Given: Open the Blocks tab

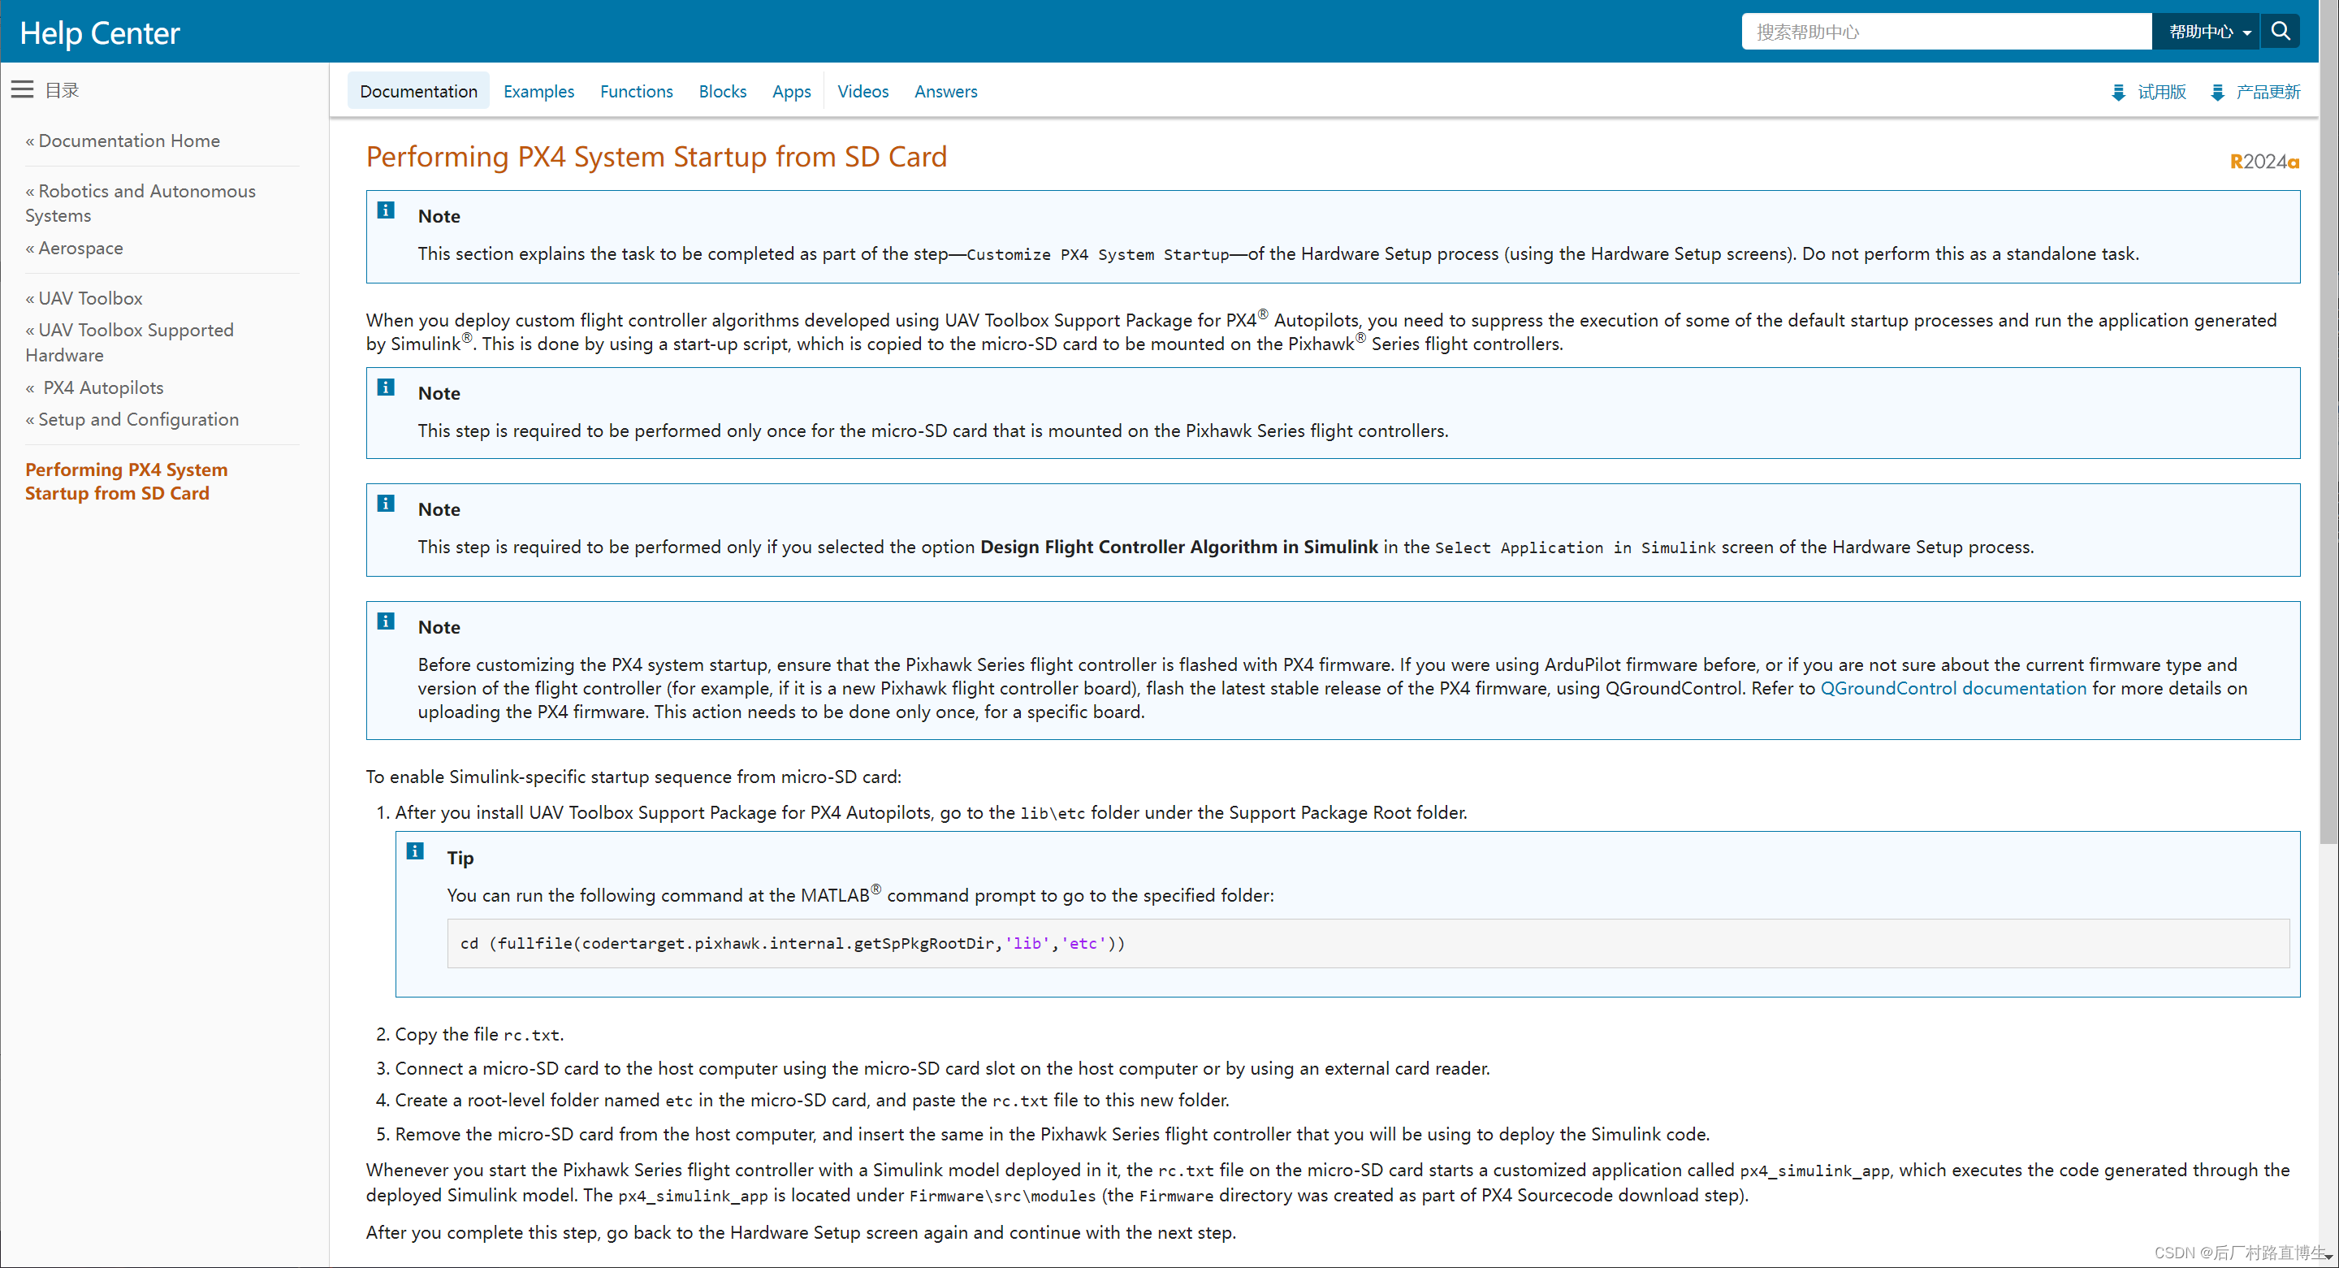Looking at the screenshot, I should pos(722,91).
